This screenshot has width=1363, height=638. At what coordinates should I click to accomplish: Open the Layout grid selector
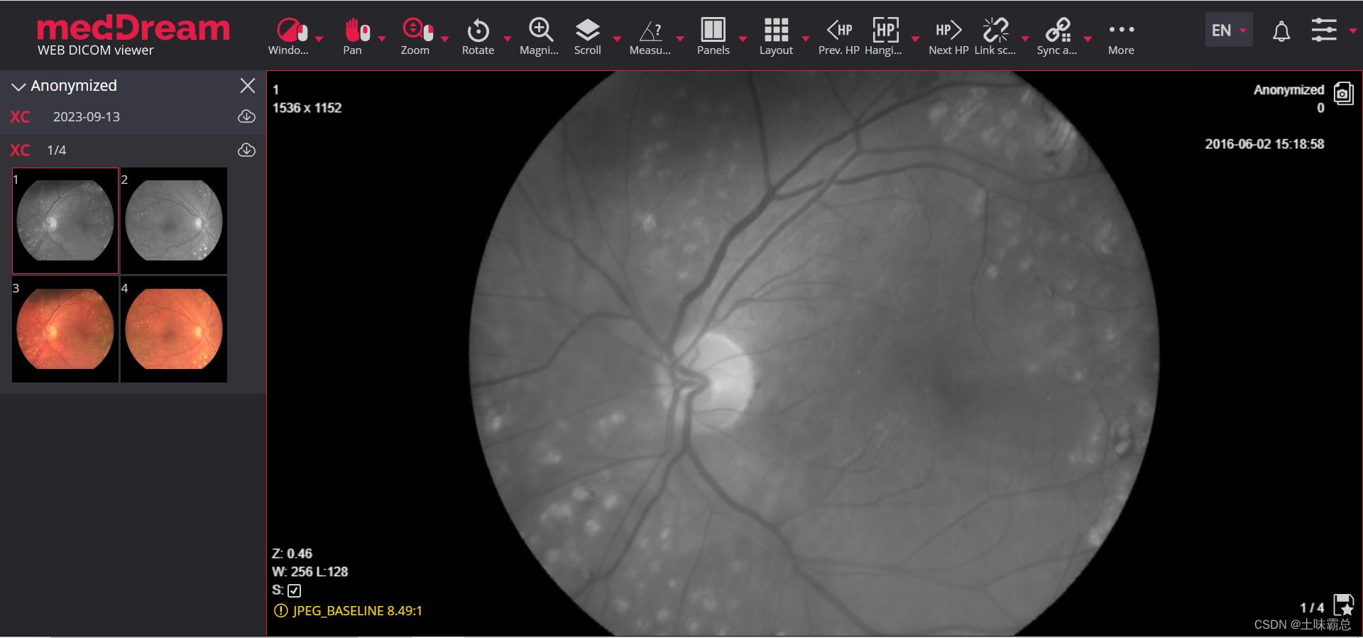[x=777, y=36]
